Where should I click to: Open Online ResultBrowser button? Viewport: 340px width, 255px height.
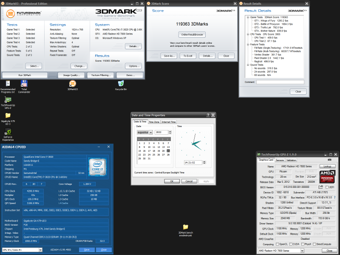coord(192,35)
